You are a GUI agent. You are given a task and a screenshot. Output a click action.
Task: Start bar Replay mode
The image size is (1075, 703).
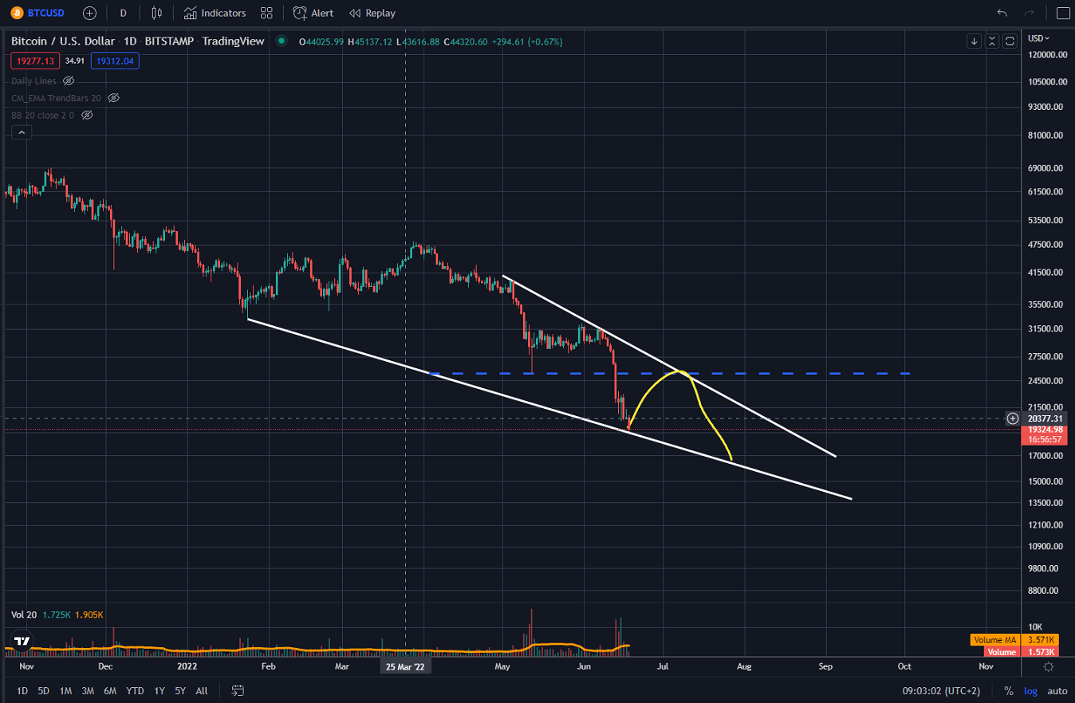click(372, 13)
